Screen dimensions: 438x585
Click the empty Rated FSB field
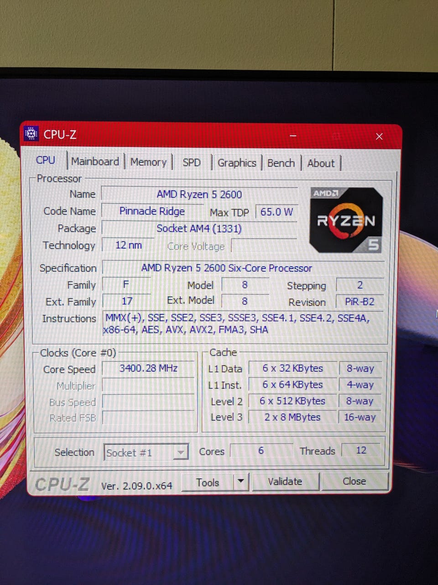tap(148, 418)
